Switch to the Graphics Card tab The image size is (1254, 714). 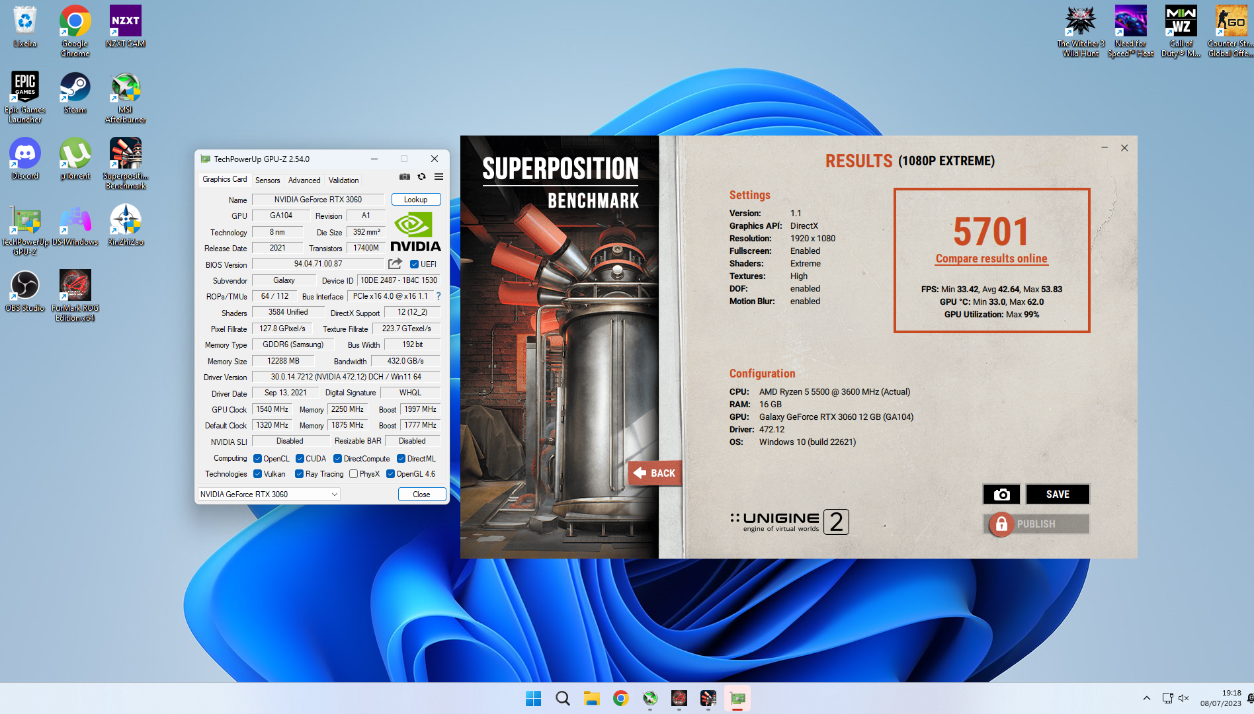click(x=224, y=179)
